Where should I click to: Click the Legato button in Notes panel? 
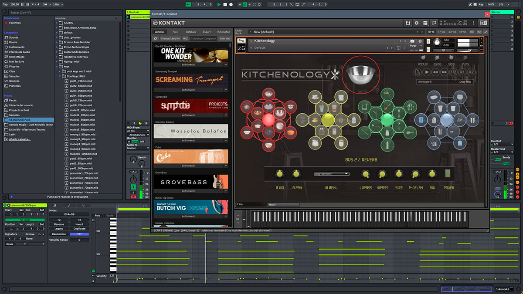tap(59, 229)
